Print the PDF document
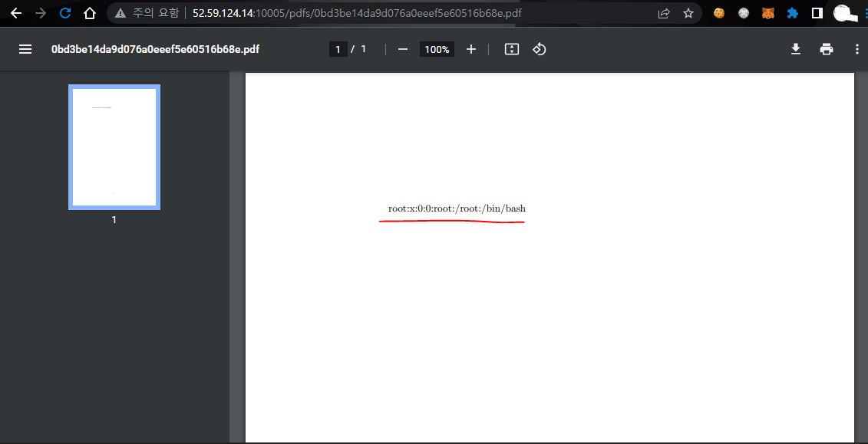Image resolution: width=868 pixels, height=444 pixels. click(x=827, y=49)
